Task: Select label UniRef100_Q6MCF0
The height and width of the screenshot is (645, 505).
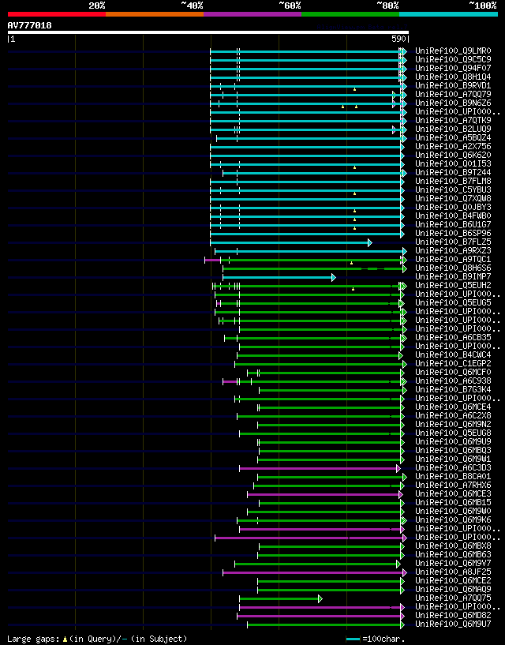Action: [x=453, y=373]
